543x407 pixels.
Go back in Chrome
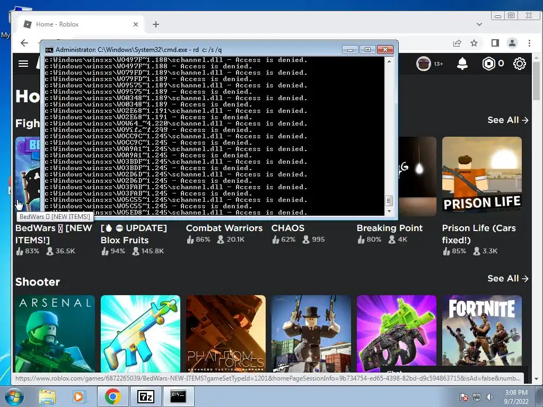tap(24, 43)
